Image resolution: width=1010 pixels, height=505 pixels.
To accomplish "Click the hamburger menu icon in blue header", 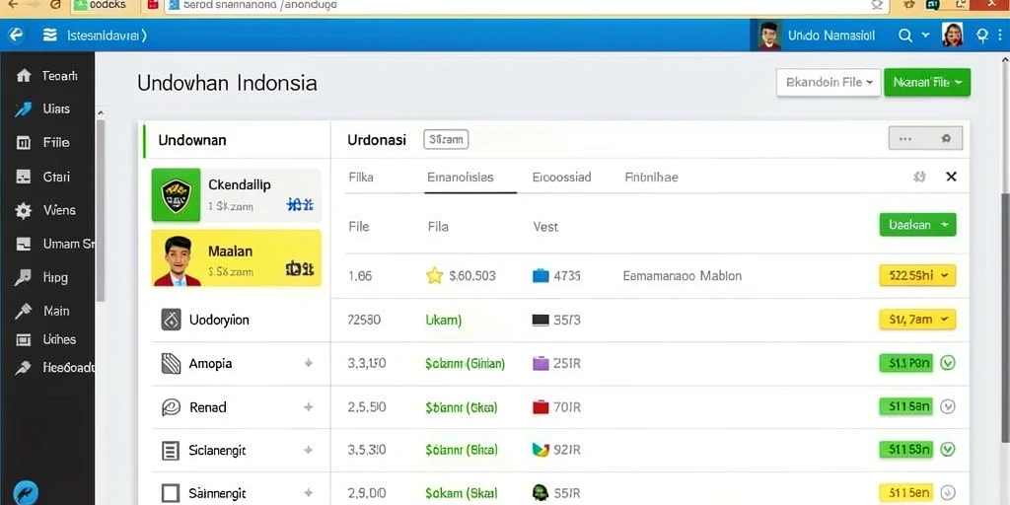I will (49, 35).
